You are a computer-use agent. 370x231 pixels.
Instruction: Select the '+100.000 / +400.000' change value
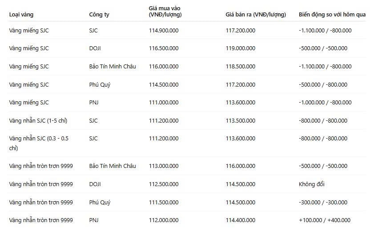325,220
